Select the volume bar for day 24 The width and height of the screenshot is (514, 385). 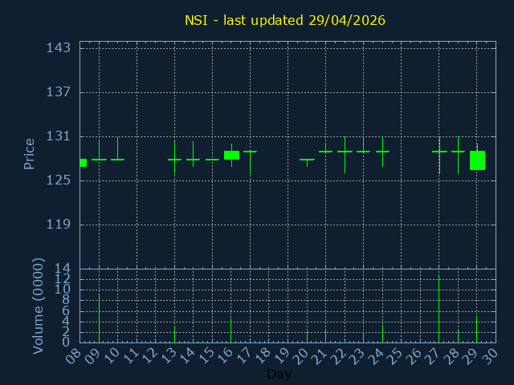[382, 333]
